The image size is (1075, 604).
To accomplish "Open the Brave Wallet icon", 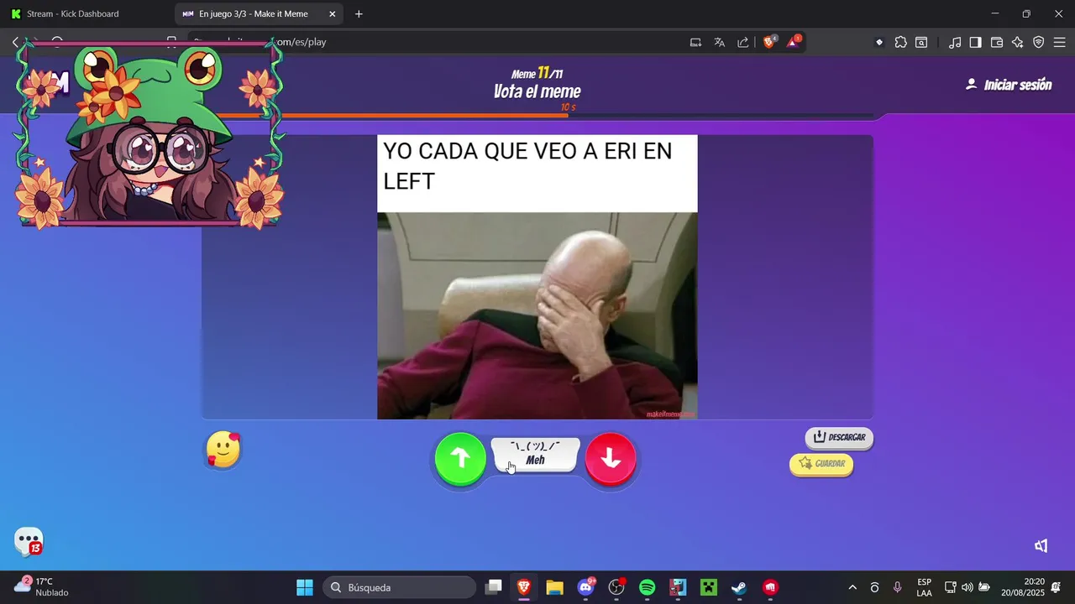I will point(997,42).
